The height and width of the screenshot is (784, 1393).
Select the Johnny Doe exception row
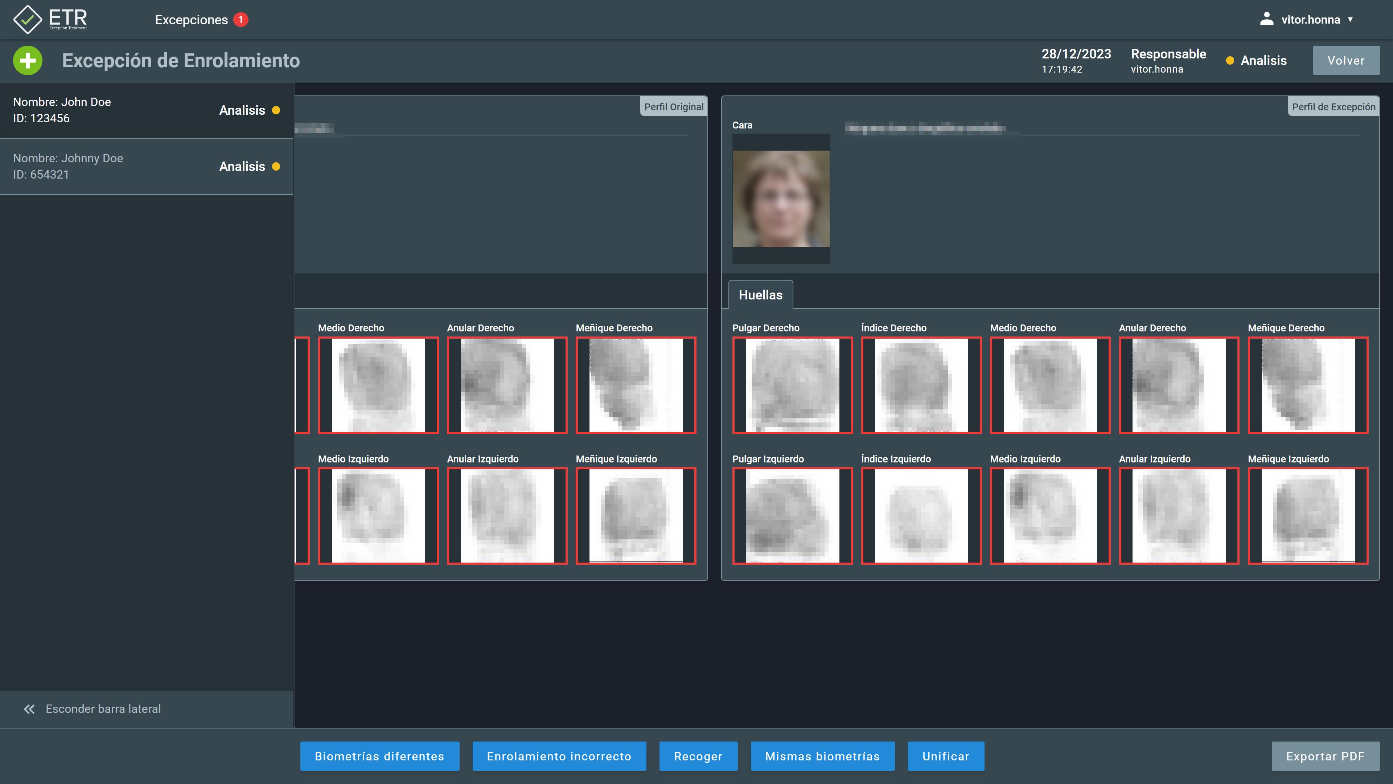click(147, 166)
